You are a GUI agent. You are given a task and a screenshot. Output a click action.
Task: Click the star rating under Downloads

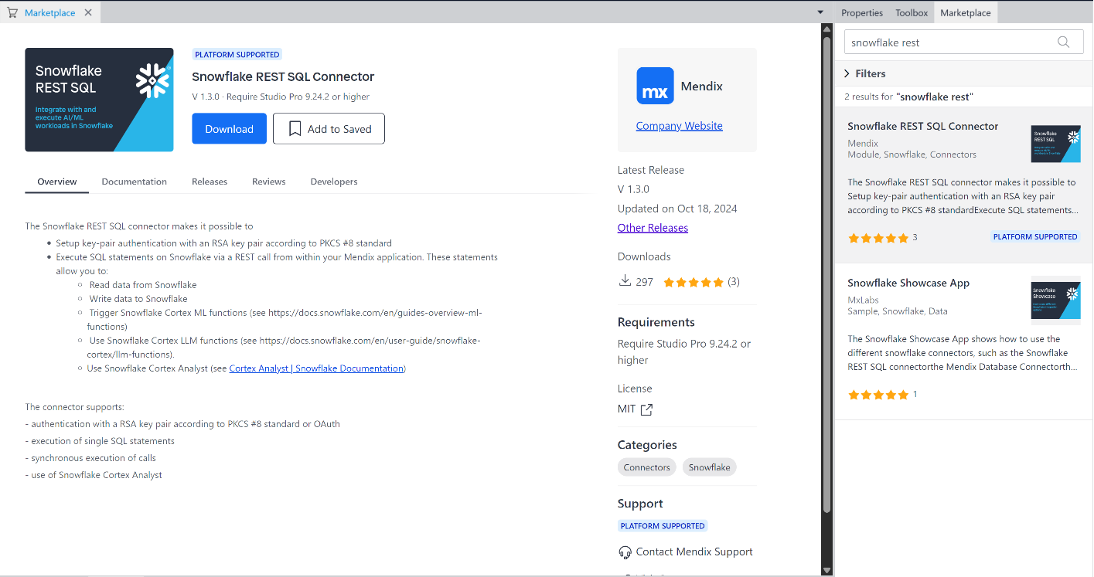pos(693,282)
